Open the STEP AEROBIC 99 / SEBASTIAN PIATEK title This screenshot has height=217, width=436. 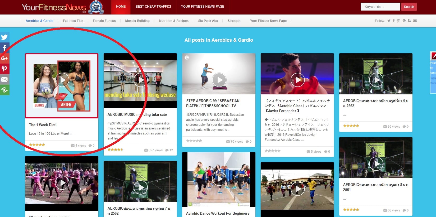(x=213, y=103)
